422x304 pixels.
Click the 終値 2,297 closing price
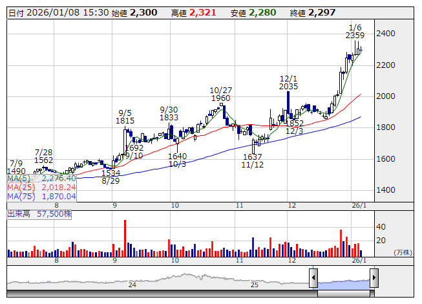point(313,13)
